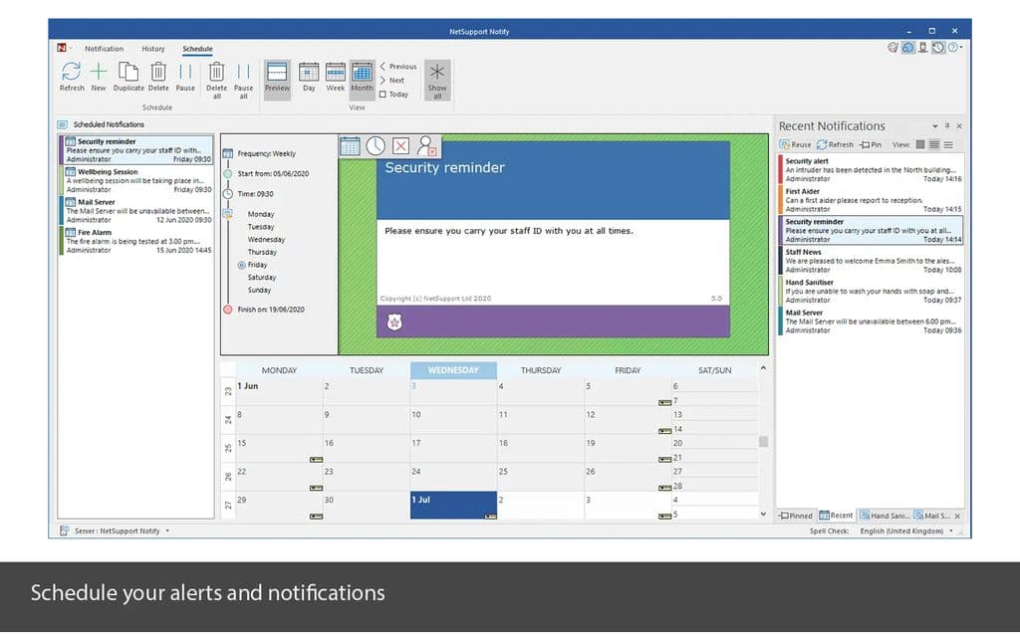Close the Recent Notifications panel

click(959, 126)
